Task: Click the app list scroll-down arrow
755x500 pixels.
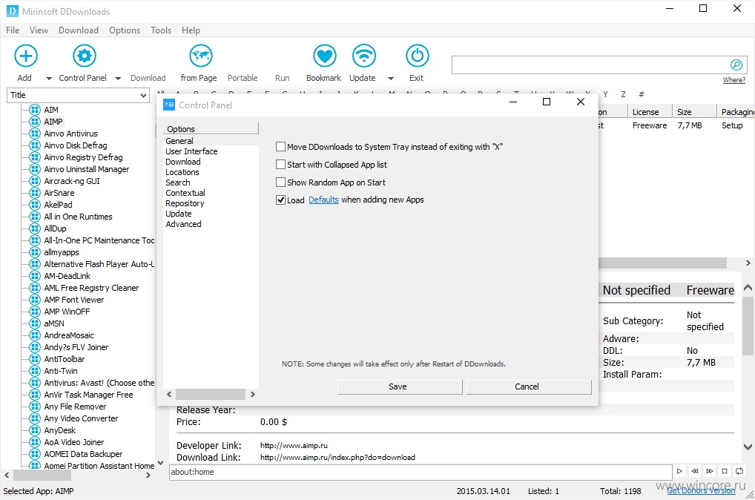Action: coord(161,462)
